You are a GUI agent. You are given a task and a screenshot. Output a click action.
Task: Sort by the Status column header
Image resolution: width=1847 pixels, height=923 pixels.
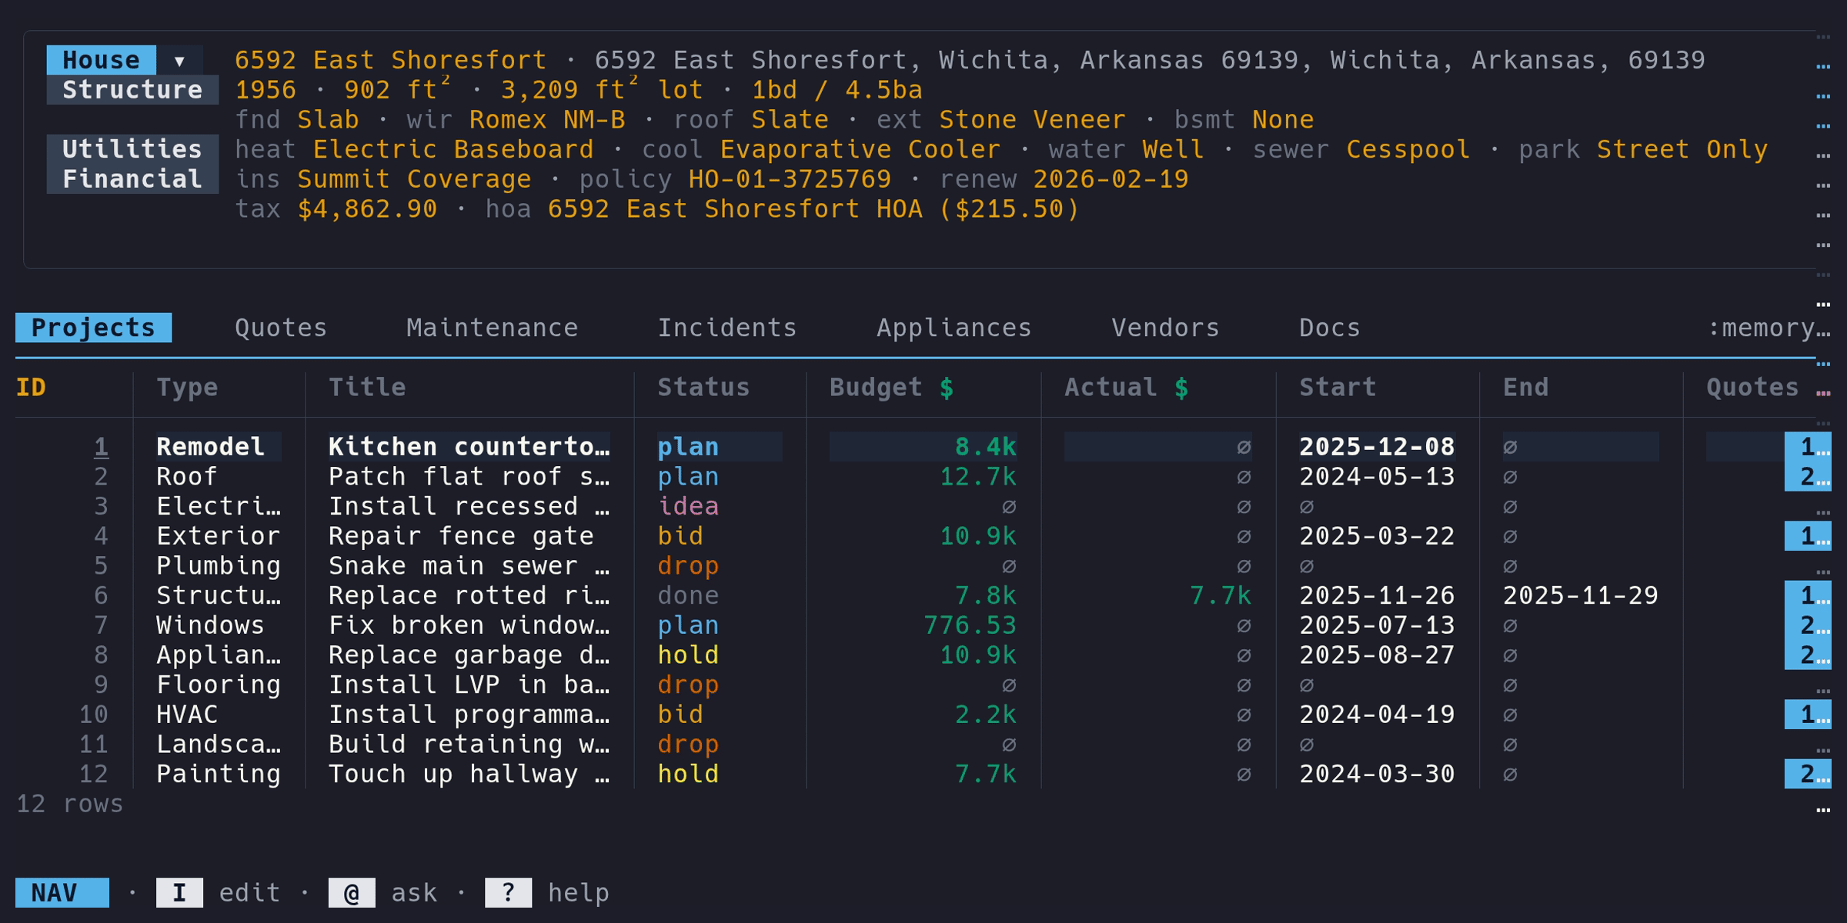(x=703, y=388)
